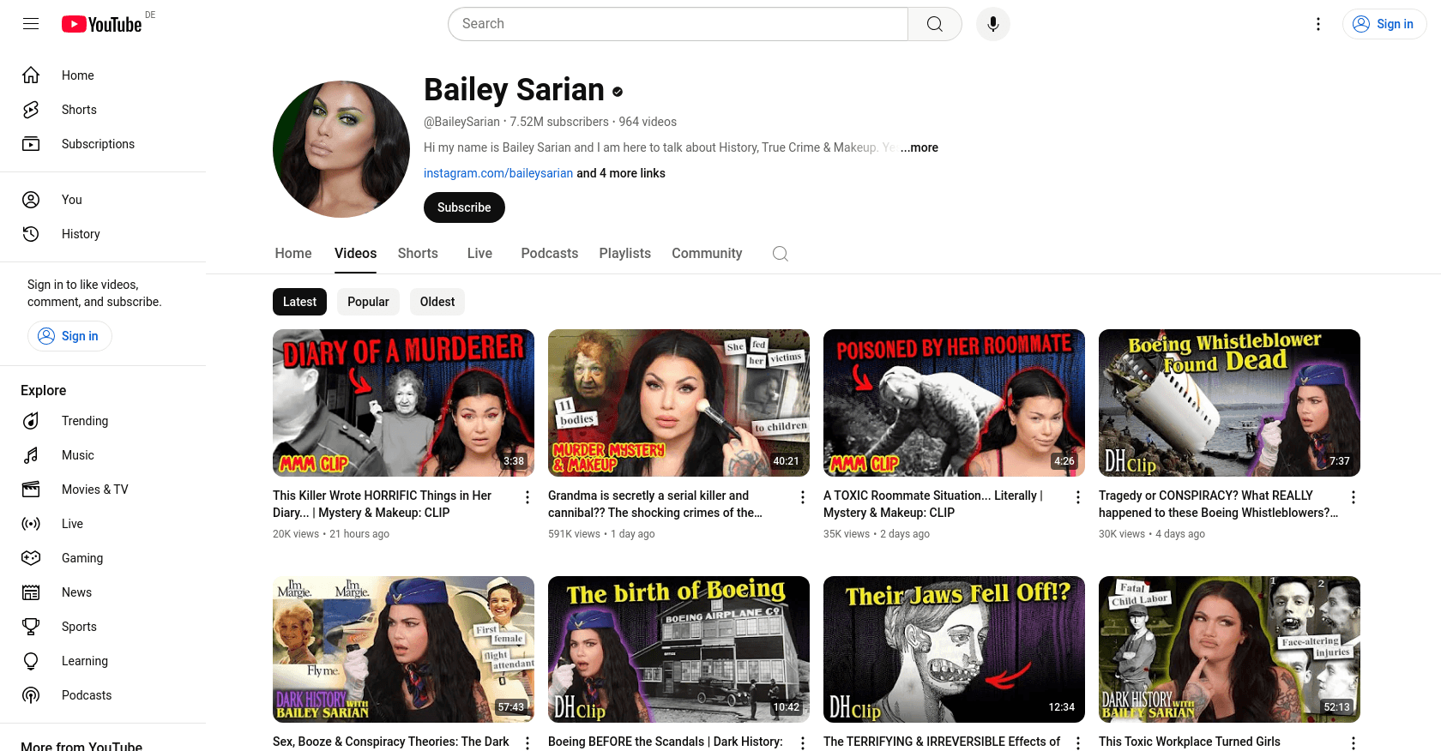Open options for Boeing Whistleblowers video

[1353, 497]
